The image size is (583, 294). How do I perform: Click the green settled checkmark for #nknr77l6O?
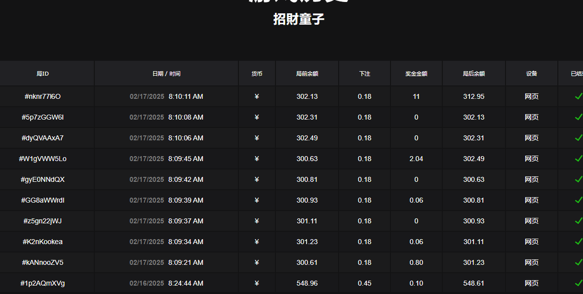[578, 96]
